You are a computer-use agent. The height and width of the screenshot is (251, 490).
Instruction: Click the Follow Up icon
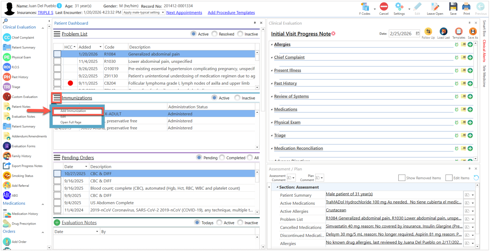coord(428,32)
